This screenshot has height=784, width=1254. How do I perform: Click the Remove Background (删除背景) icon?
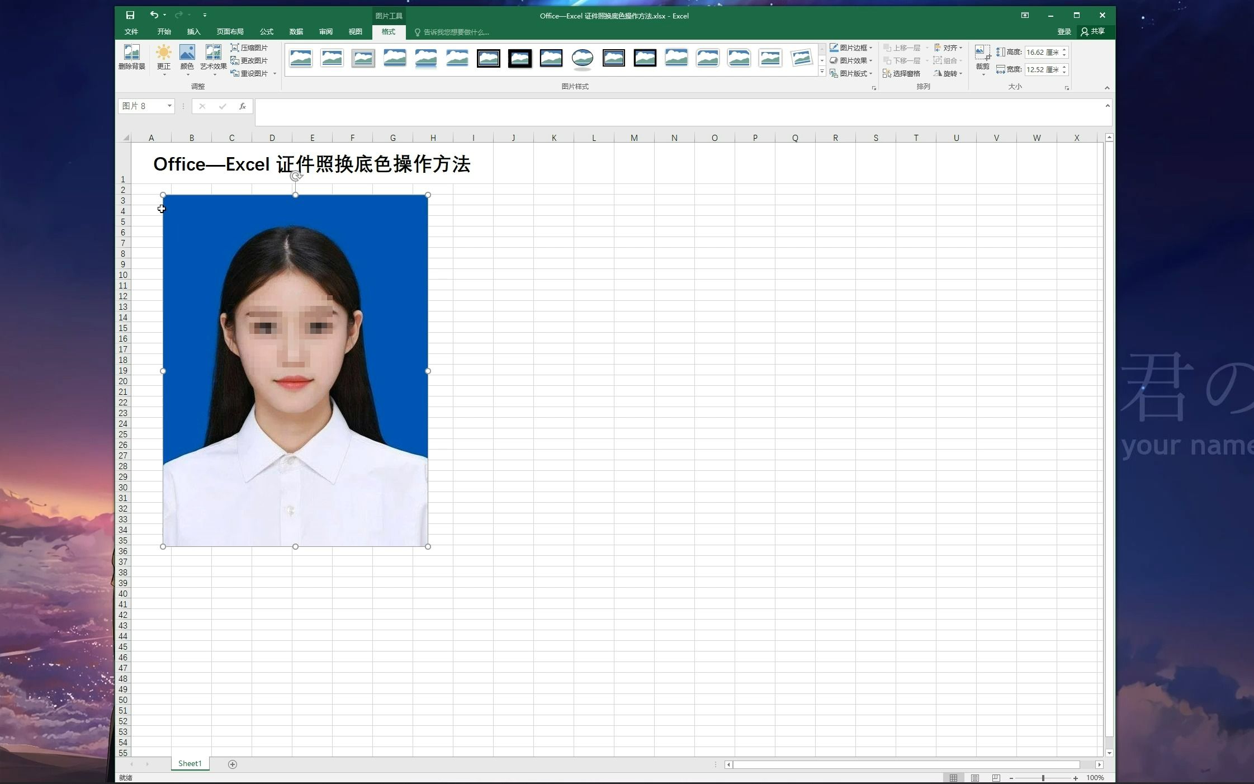coord(131,53)
